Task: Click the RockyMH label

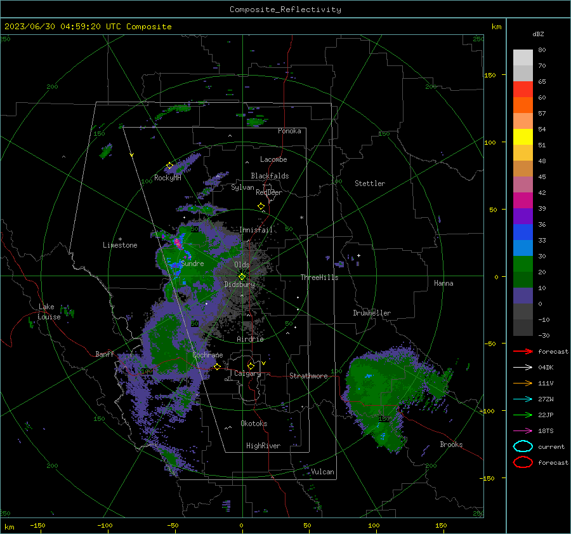Action: [167, 178]
